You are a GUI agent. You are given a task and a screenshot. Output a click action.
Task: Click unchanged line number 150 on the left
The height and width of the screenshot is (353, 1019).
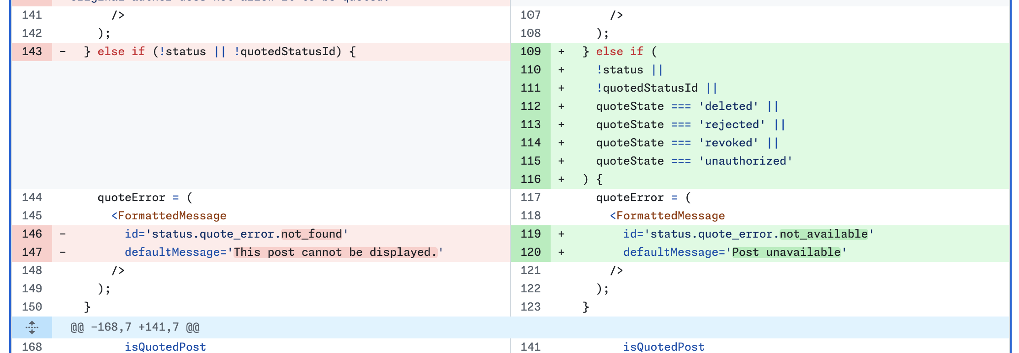(32, 307)
